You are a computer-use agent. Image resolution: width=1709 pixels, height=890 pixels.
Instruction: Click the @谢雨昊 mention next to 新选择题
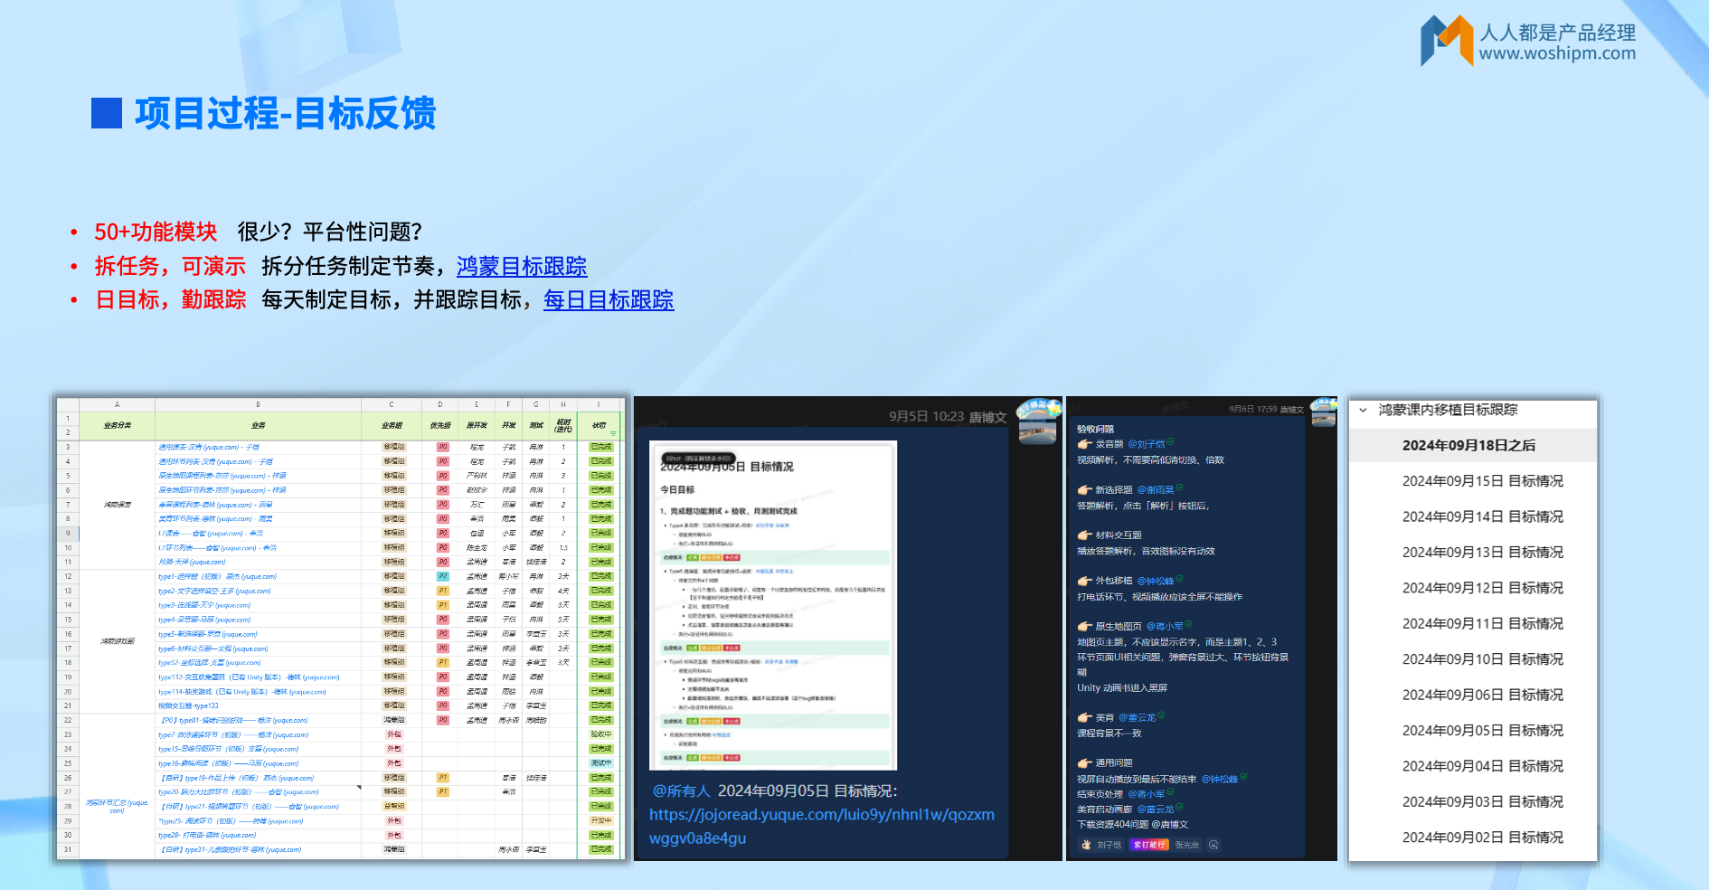(1156, 490)
